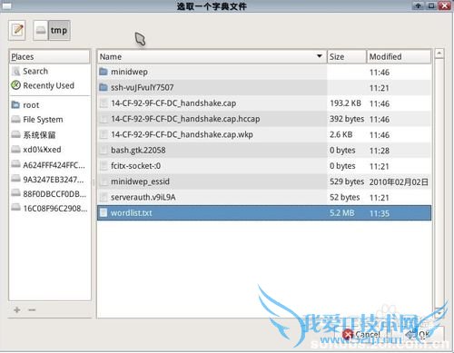Toggle the type-a-file-name pencil button

[x=17, y=30]
